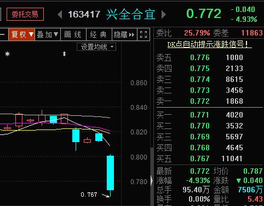This screenshot has width=264, height=206.
Task: Open the 委托交易 trading button
Action: point(25,14)
